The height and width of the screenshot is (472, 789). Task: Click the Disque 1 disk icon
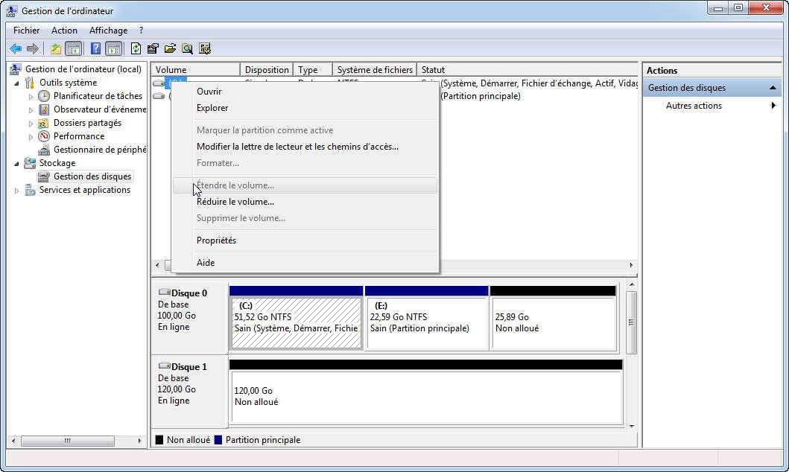(x=164, y=366)
